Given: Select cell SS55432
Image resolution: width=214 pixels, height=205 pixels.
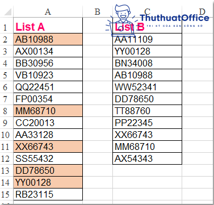Looking at the screenshot, I should click(48, 158).
